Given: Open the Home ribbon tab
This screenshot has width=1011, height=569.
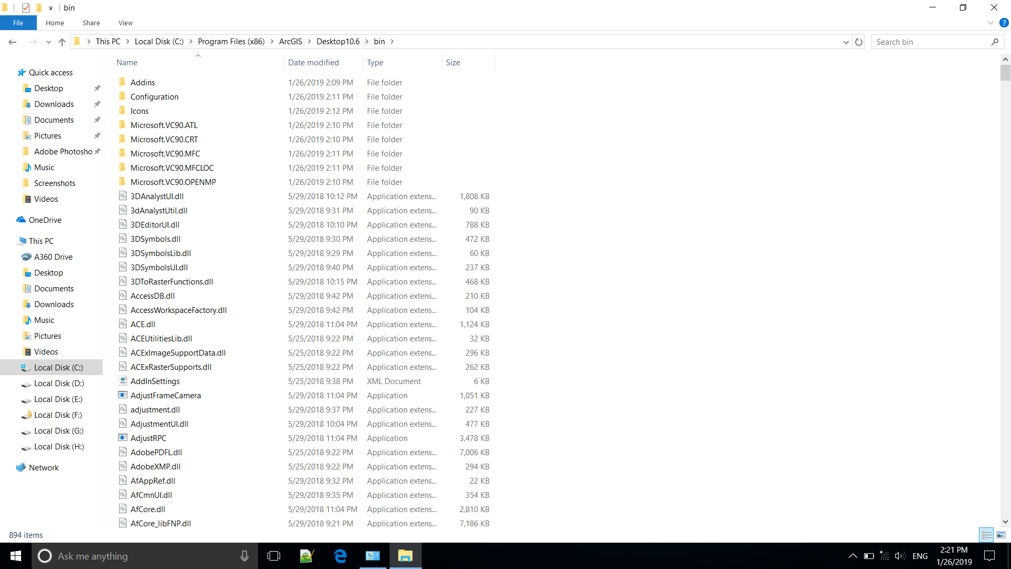Looking at the screenshot, I should click(x=55, y=23).
